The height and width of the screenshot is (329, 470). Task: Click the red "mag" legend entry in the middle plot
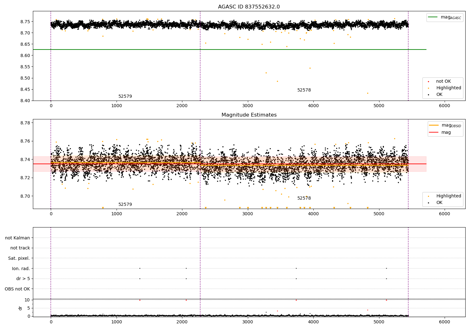pos(440,133)
